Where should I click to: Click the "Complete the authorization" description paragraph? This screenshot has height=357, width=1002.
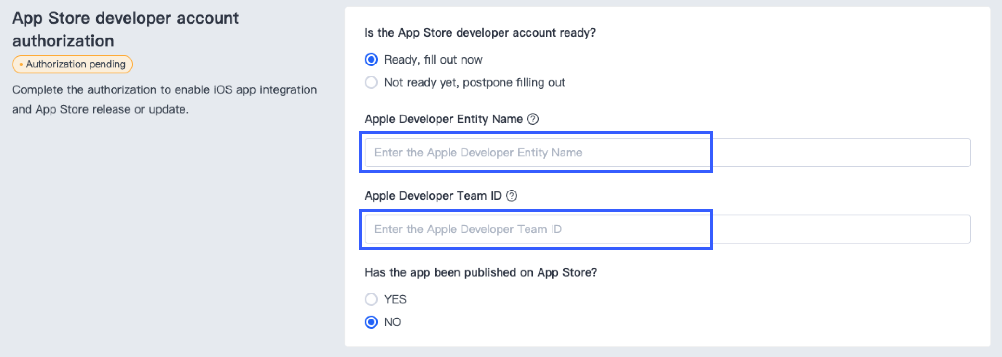coord(164,100)
